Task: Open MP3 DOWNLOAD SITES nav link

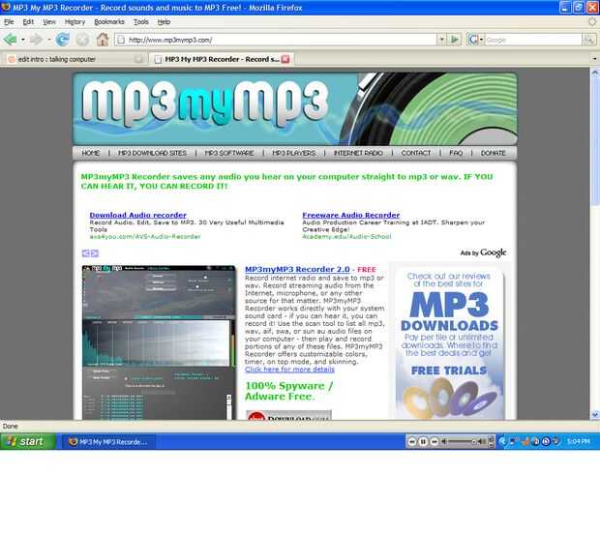Action: (x=152, y=153)
